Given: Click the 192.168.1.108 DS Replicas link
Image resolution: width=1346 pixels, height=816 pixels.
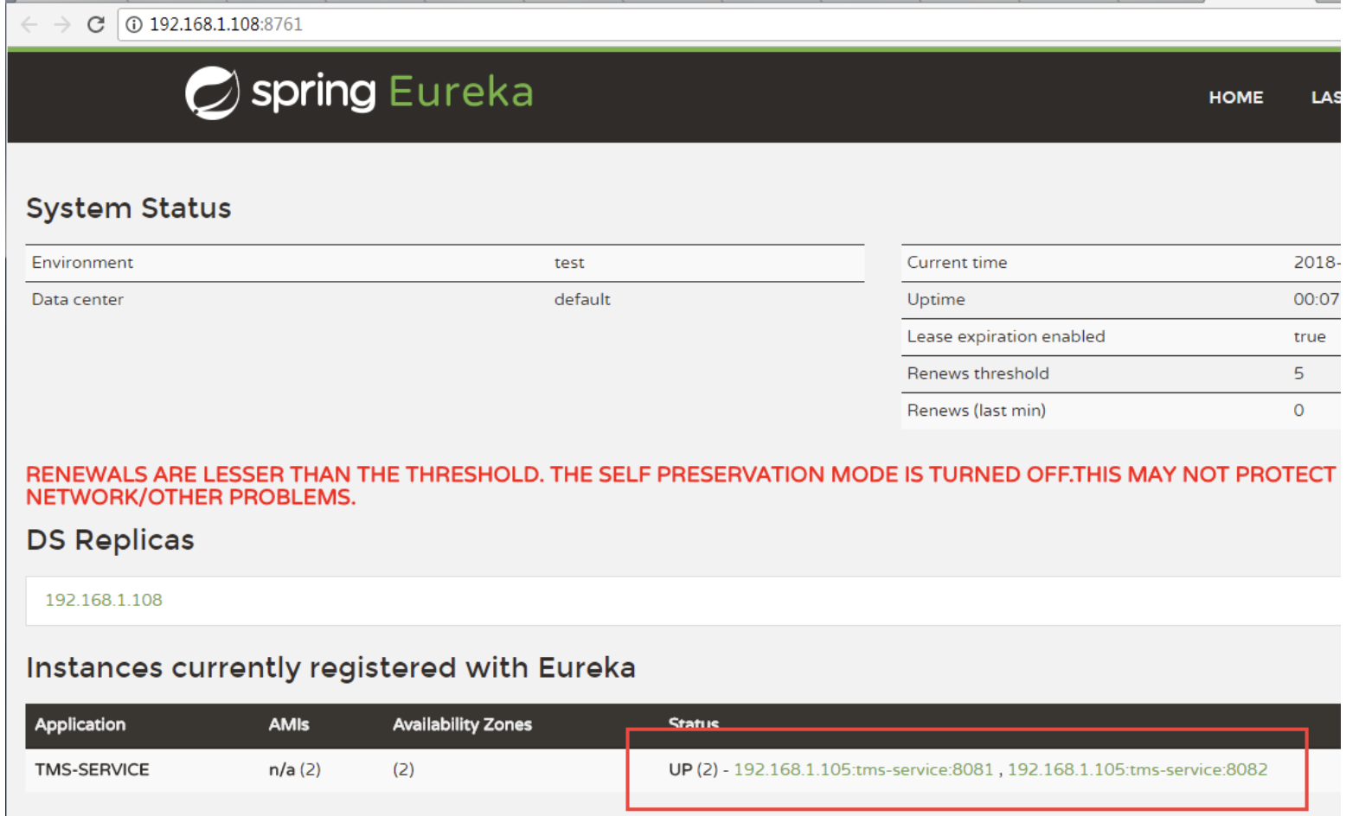Looking at the screenshot, I should 104,600.
